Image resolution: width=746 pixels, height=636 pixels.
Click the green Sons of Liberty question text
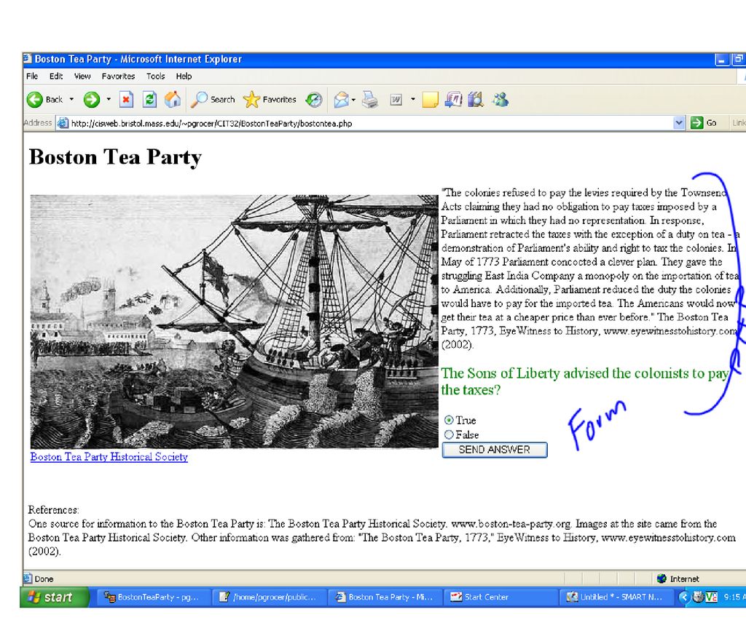click(x=584, y=381)
